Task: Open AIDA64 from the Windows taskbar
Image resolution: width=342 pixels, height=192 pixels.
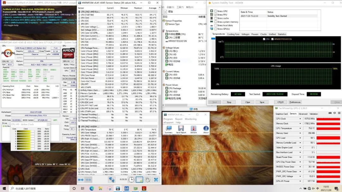Action: pos(126,189)
